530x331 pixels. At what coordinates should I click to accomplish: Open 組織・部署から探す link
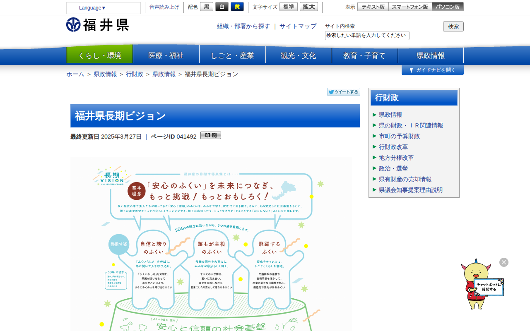pos(243,26)
